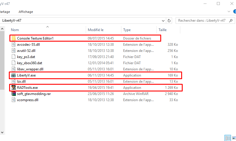The width and height of the screenshot is (236, 141).
Task: Select the file name Console Texture Editor1
Action: tap(35, 38)
